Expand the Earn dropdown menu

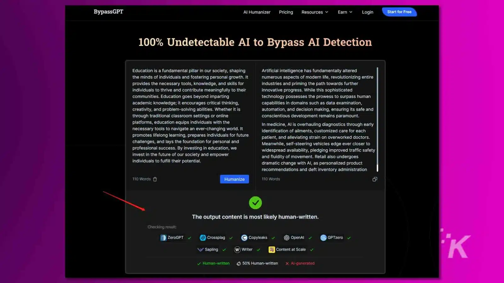pos(345,12)
